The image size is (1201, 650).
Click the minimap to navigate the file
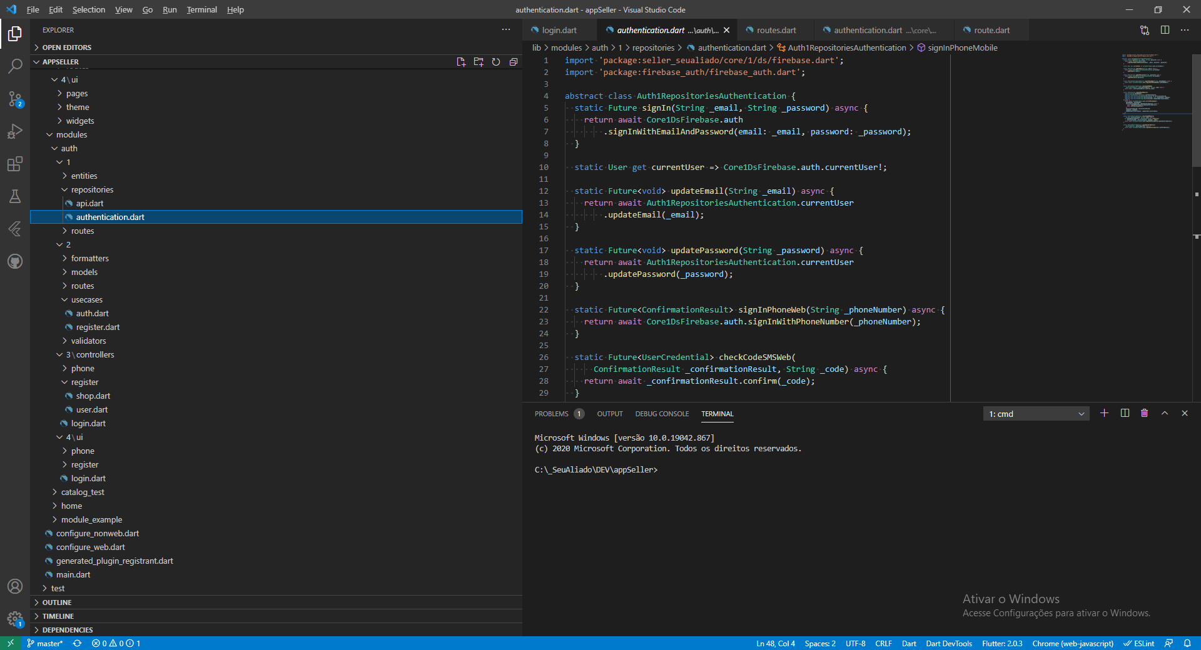(x=1151, y=94)
